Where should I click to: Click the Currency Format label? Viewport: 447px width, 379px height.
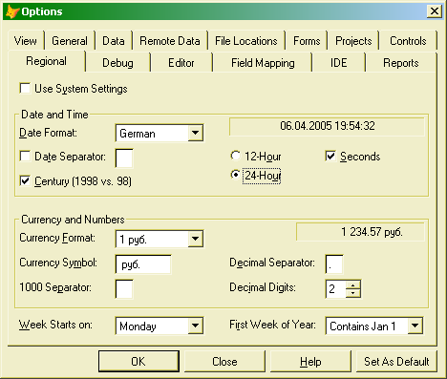point(57,238)
